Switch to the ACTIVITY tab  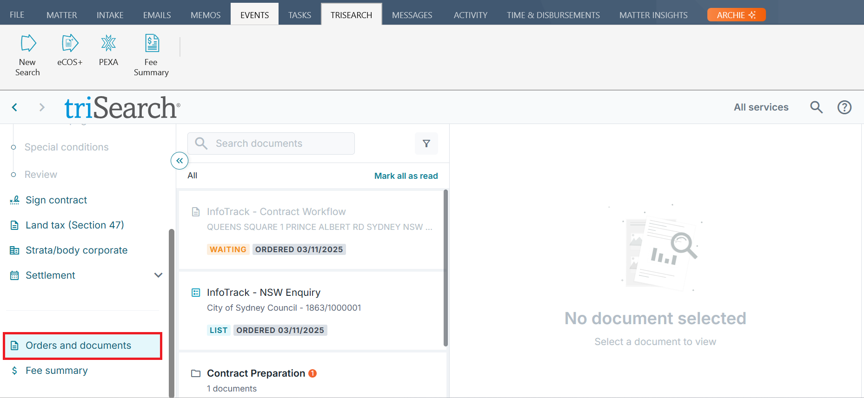471,15
